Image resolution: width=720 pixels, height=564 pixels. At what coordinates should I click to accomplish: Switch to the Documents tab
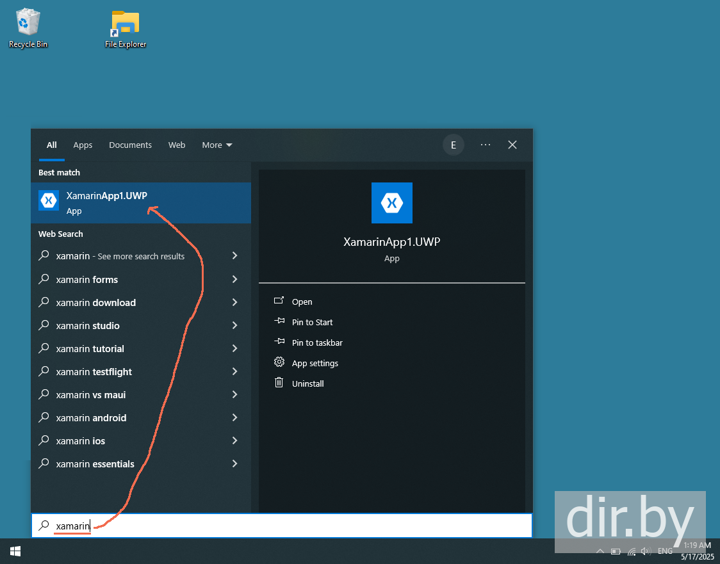131,145
